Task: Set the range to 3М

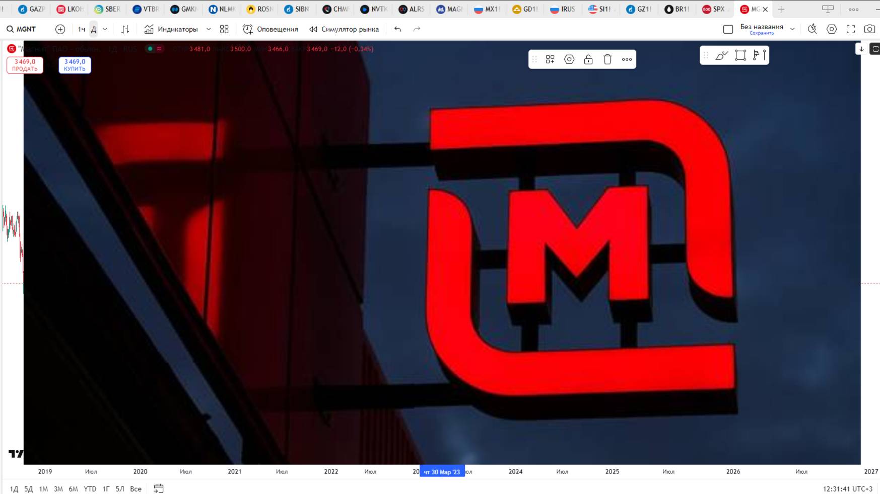Action: 58,488
